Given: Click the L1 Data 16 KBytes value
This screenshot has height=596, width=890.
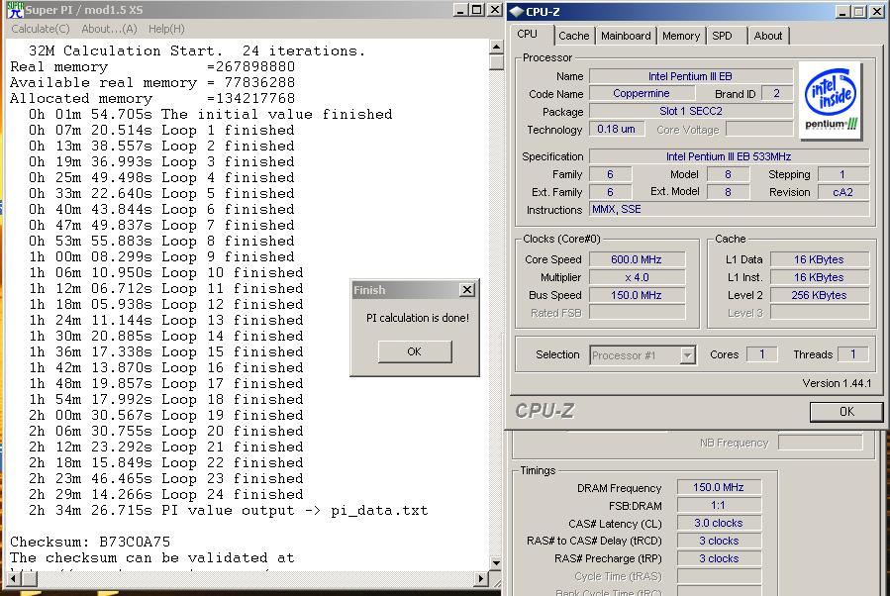Looking at the screenshot, I should [819, 259].
